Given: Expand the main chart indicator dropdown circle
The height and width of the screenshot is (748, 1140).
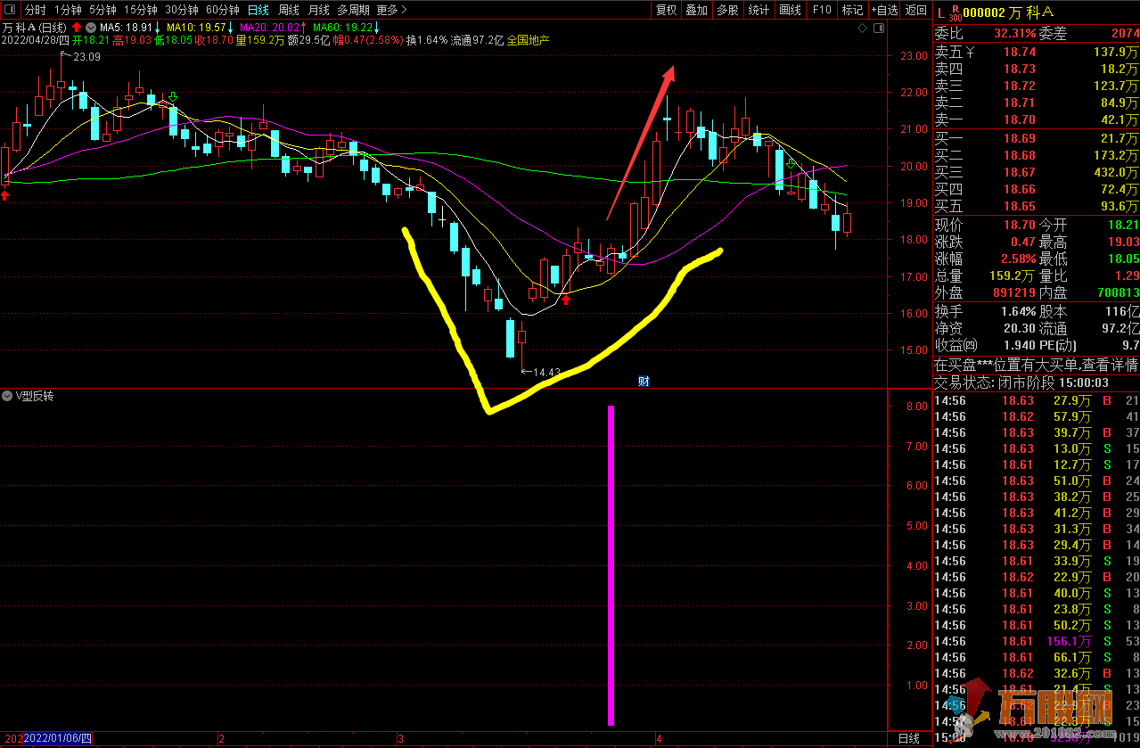Looking at the screenshot, I should (90, 26).
